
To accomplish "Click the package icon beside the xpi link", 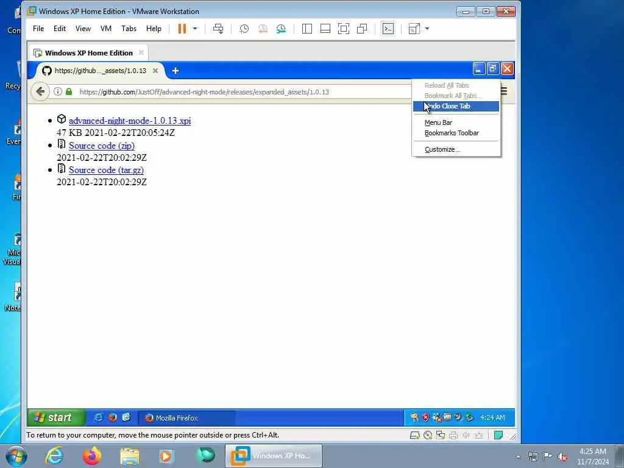I will 62,119.
